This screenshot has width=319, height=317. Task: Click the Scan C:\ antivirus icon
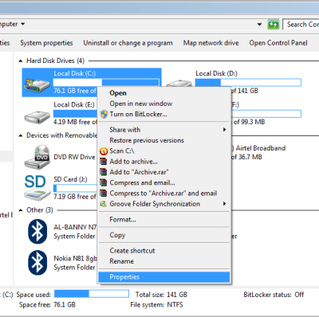click(x=104, y=151)
